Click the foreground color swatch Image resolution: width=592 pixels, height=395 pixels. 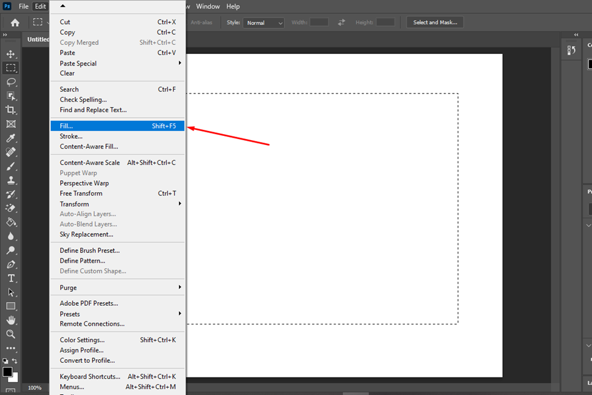(x=7, y=371)
